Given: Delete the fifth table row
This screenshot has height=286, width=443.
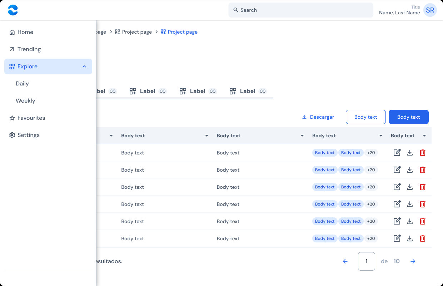Looking at the screenshot, I should [x=423, y=221].
